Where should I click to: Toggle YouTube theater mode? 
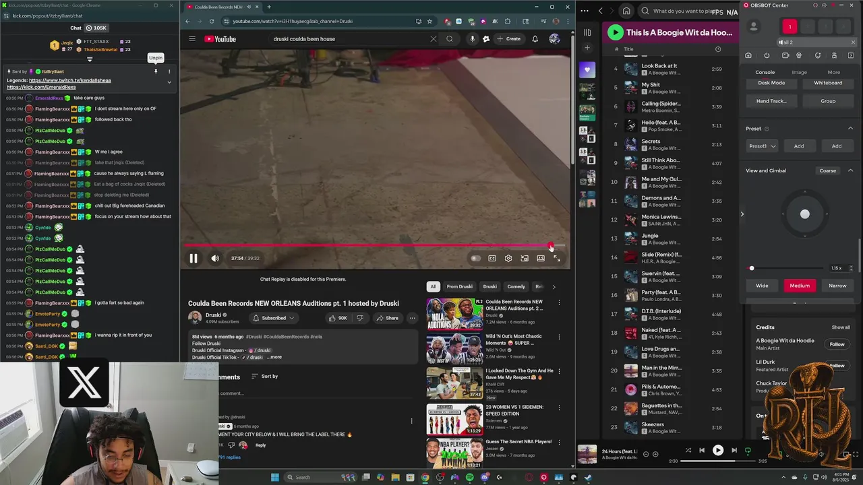[541, 258]
